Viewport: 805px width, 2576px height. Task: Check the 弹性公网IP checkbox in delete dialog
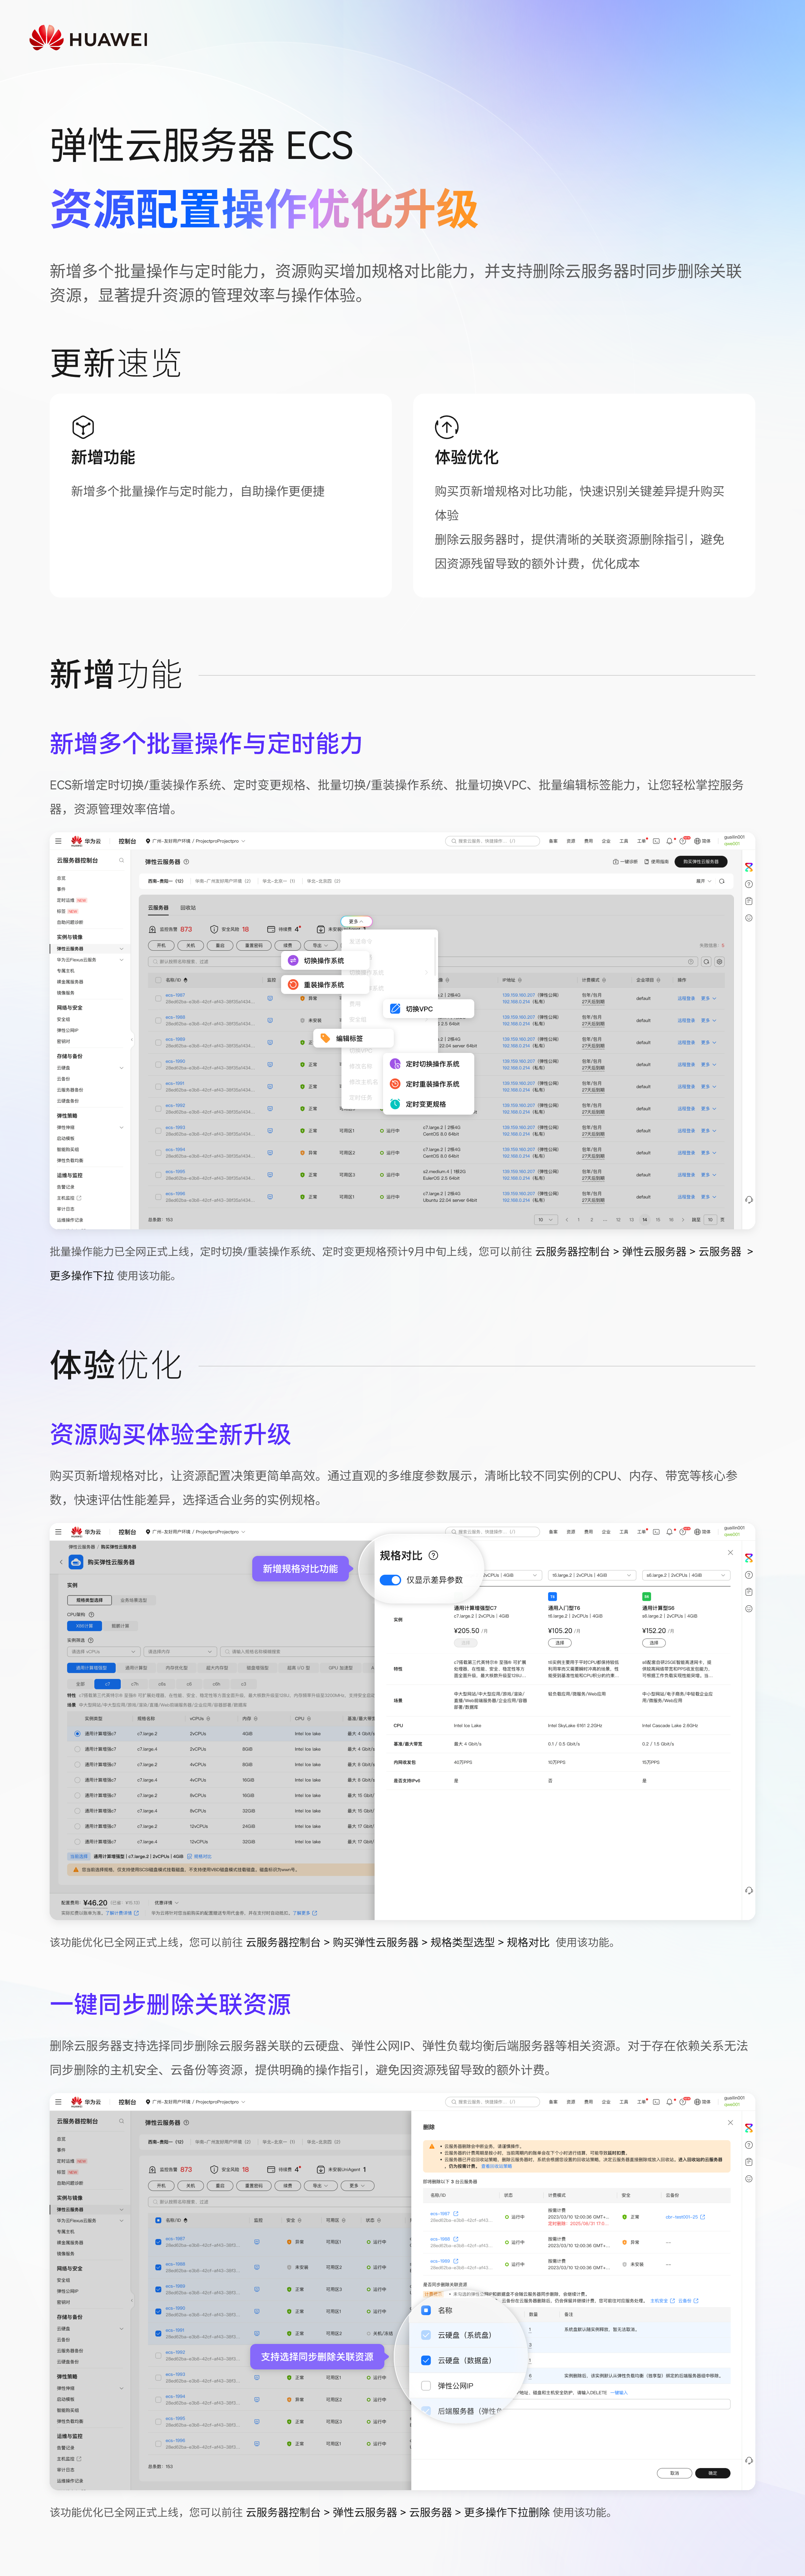426,2386
